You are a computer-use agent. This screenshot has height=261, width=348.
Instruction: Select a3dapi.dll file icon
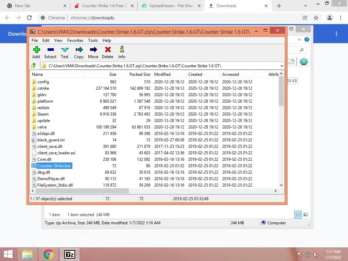34,133
